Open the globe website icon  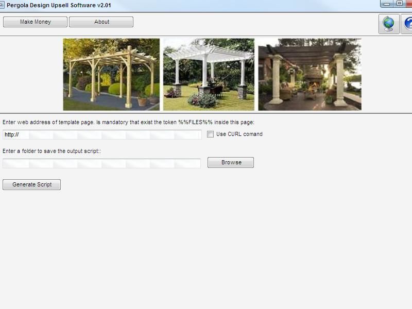[x=389, y=24]
